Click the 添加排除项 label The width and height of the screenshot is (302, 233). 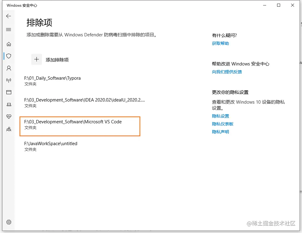[x=57, y=60]
